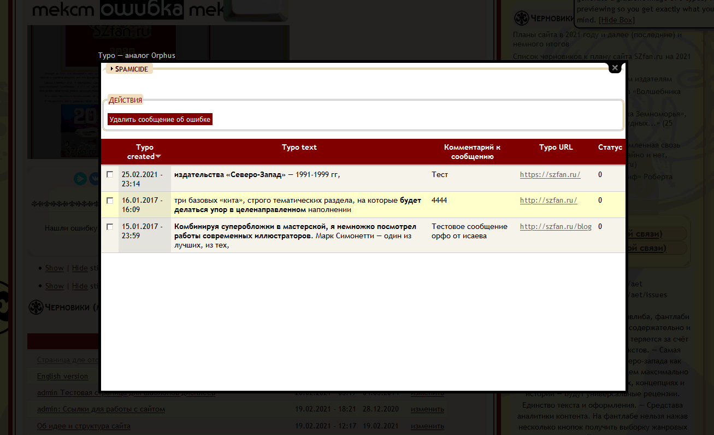Tick checkbox for the 16.01.2017 typo row
This screenshot has height=435, width=714.
(110, 201)
